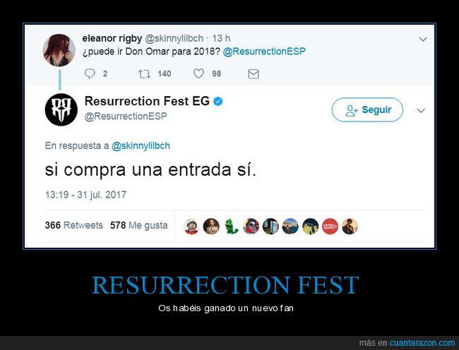The height and width of the screenshot is (350, 459).
Task: Expand the chevron beside the Seguir button
Action: (421, 111)
